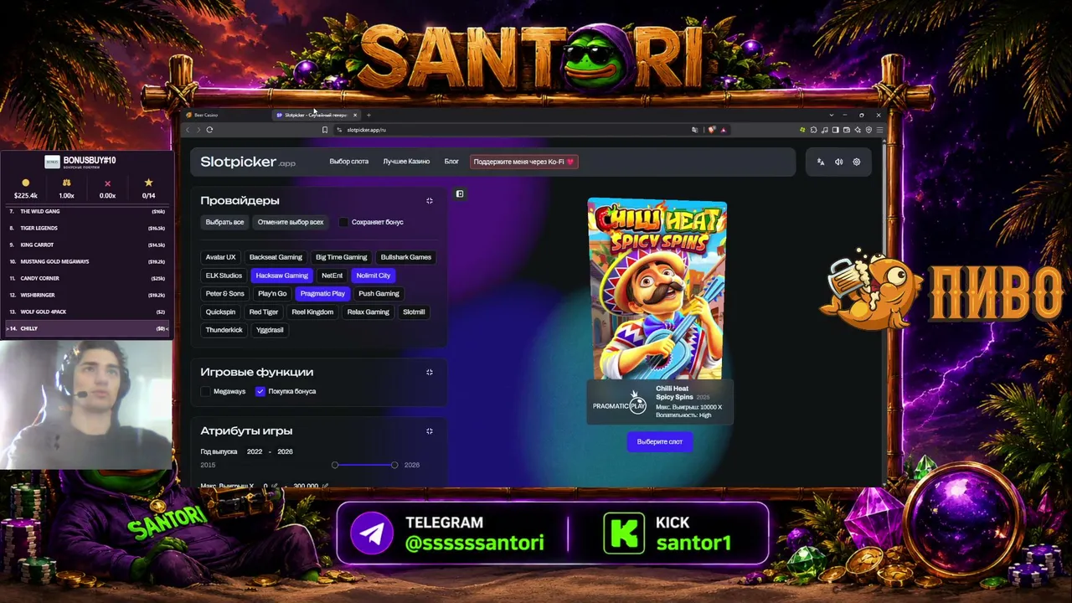Bookmark this page from the address bar
1072x603 pixels.
[325, 130]
